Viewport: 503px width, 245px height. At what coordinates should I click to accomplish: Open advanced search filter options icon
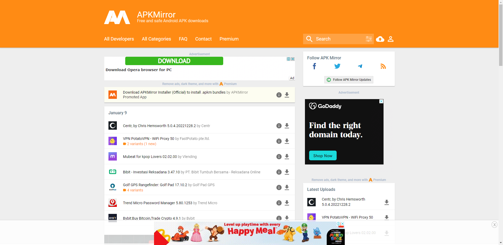pos(369,39)
